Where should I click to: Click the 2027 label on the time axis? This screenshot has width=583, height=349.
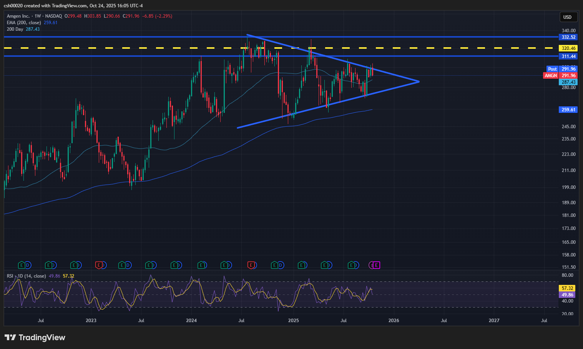tap(494, 320)
